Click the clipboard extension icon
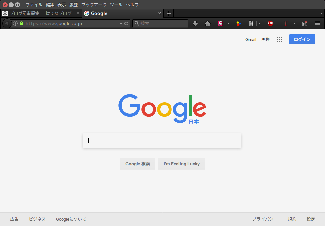 [x=251, y=23]
